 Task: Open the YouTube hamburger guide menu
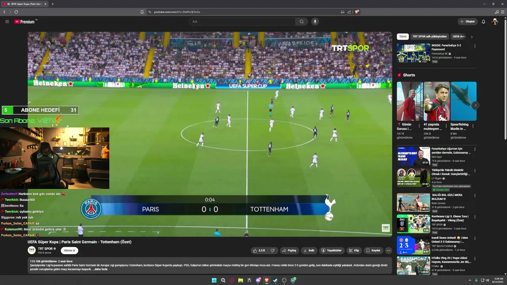(7, 21)
